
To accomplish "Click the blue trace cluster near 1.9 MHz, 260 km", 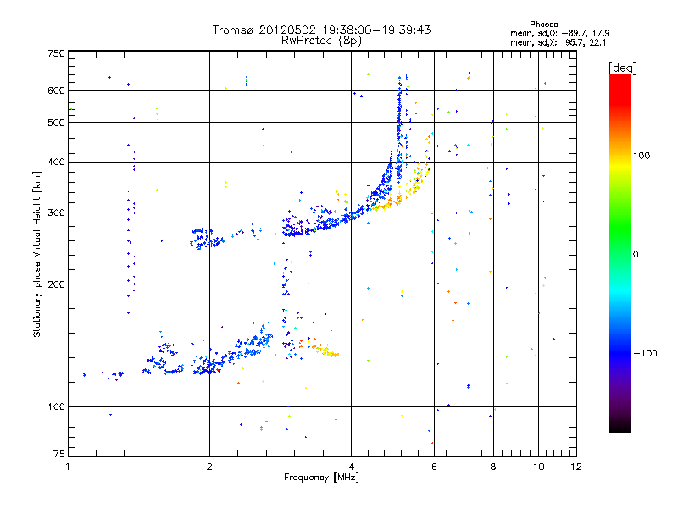I will (x=207, y=239).
